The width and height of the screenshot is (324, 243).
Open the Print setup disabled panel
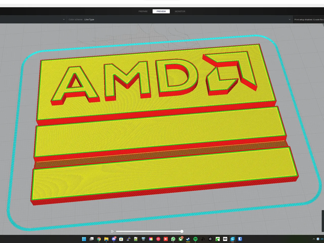point(309,19)
